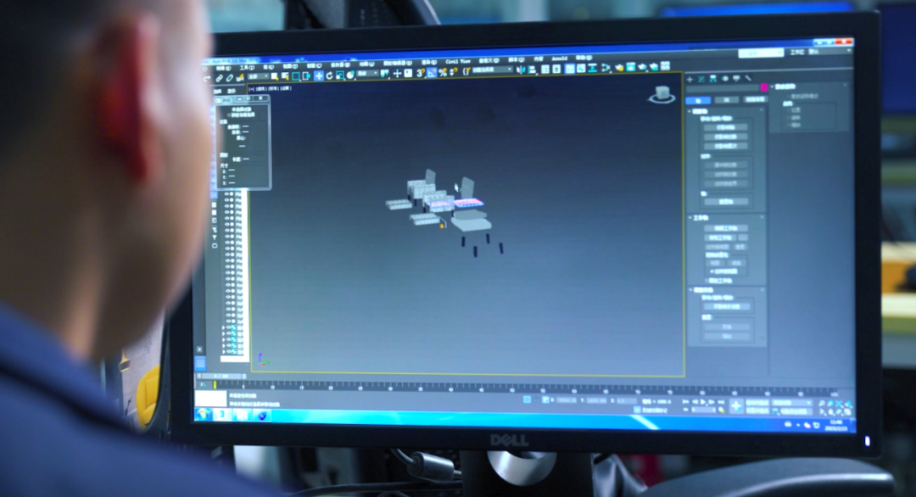
Task: Activate the Select and Move tool
Action: [x=319, y=76]
